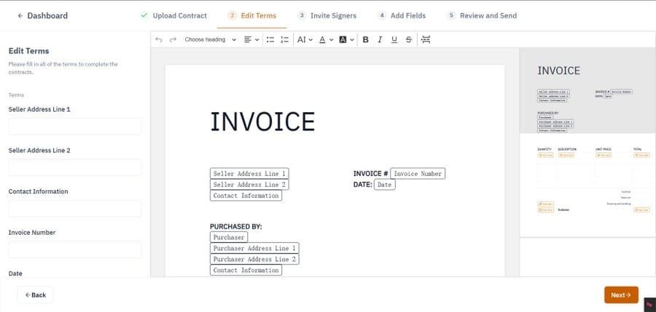656x312 pixels.
Task: Toggle underline formatting
Action: (x=394, y=39)
